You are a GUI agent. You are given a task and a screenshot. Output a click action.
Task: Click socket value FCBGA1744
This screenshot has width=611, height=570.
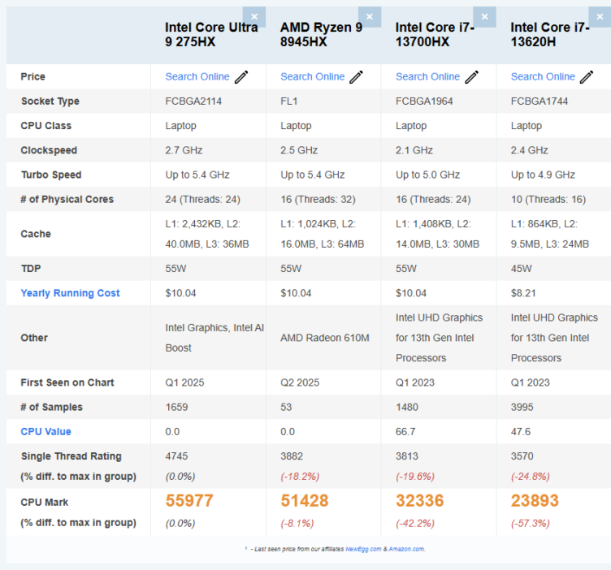tap(539, 101)
